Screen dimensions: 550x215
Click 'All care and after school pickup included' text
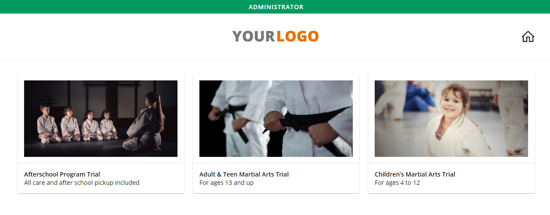pyautogui.click(x=82, y=183)
